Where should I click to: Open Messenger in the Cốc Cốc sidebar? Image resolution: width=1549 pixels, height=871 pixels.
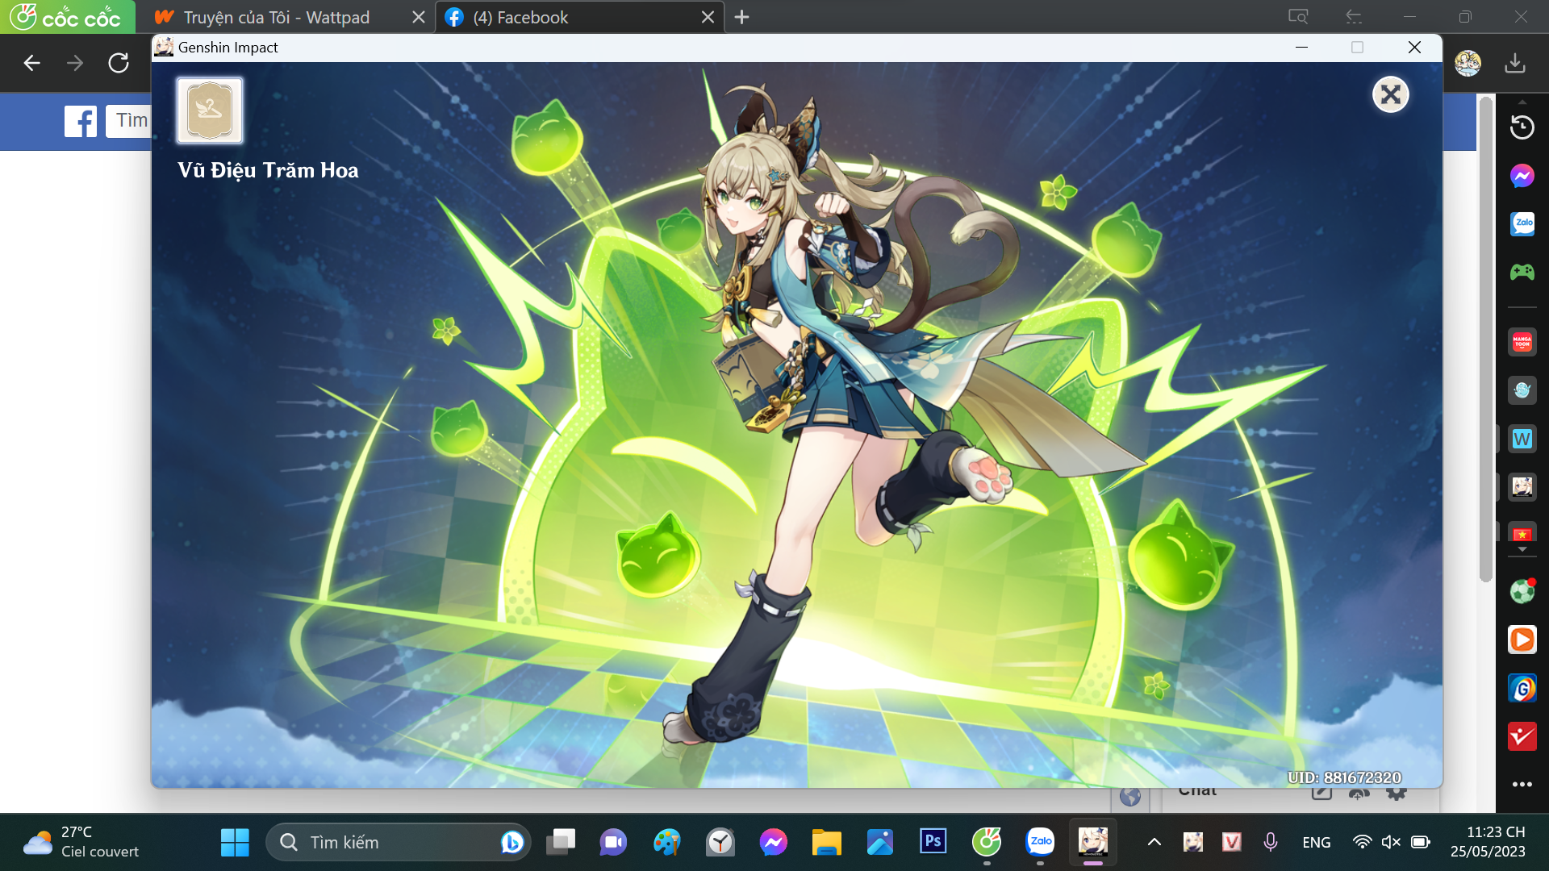1522,176
